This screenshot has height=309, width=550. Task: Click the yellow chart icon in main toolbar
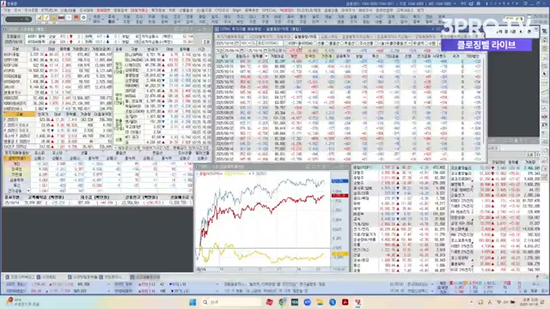(40, 18)
